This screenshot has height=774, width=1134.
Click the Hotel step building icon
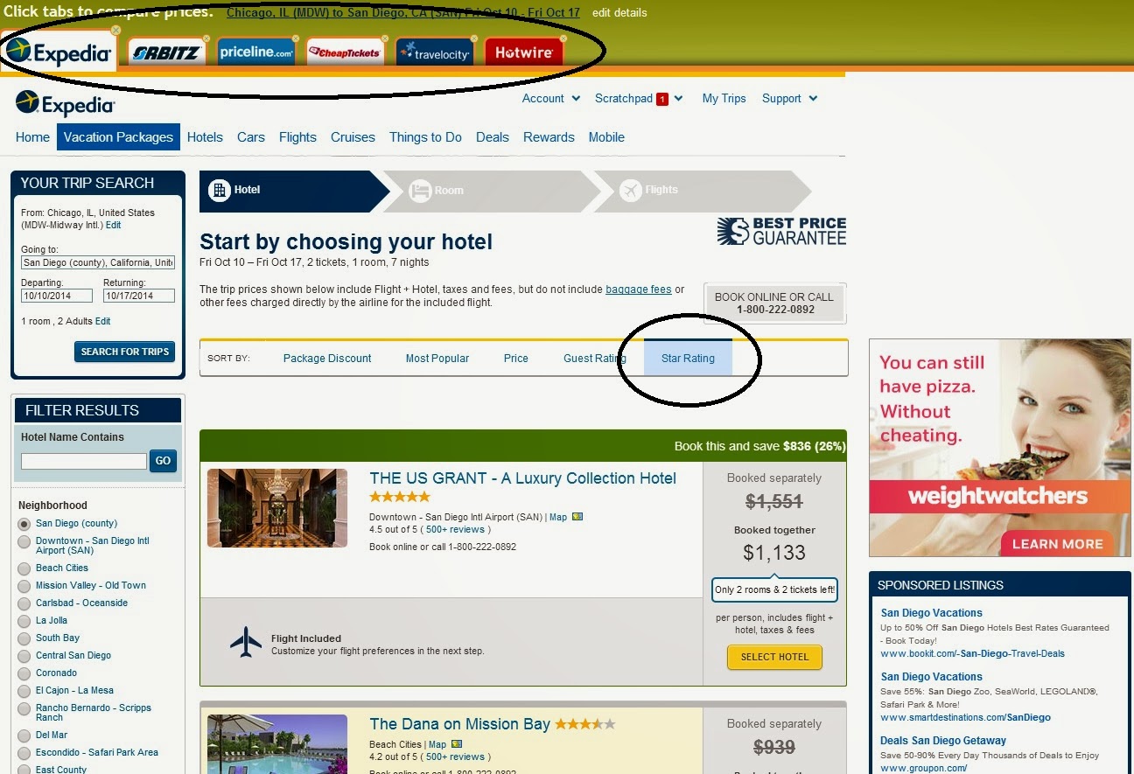tap(219, 190)
